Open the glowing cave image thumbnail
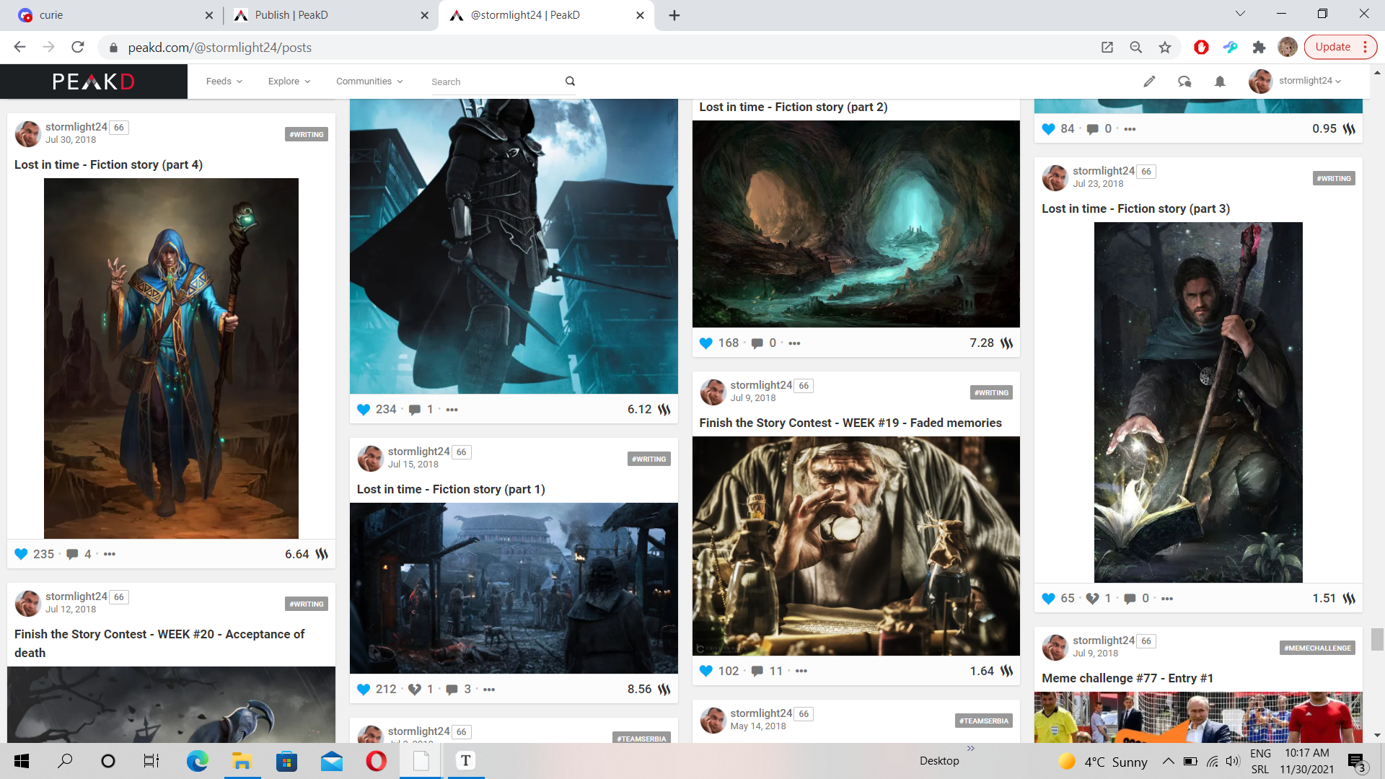This screenshot has width=1385, height=779. (856, 224)
